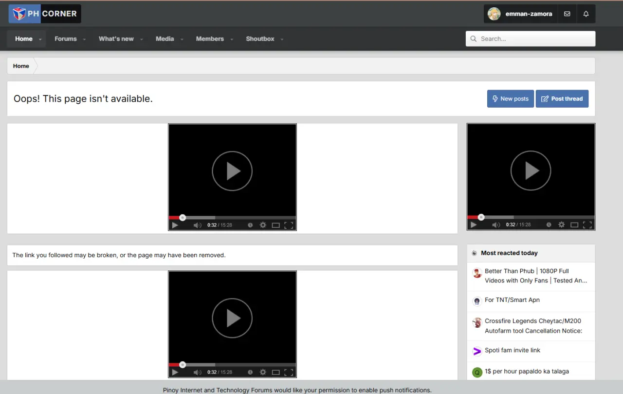
Task: Click small play button in sidebar video
Action: (474, 225)
